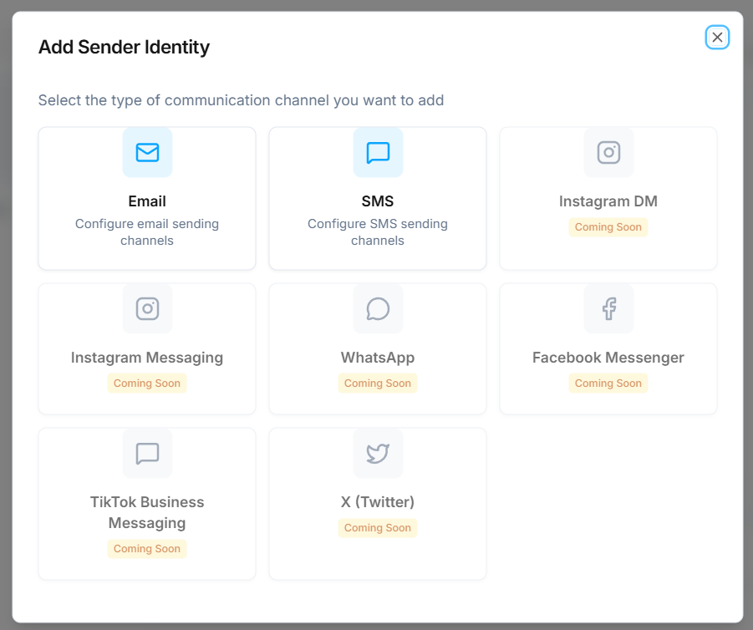Viewport: 753px width, 630px height.
Task: Select the Instagram DM channel card
Action: click(x=608, y=198)
